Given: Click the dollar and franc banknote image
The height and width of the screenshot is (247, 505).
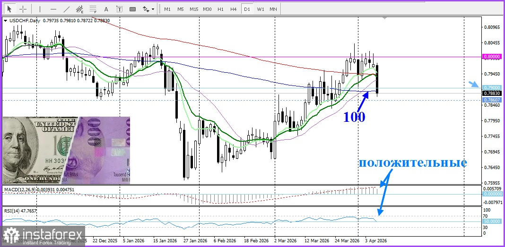Looking at the screenshot, I should point(66,150).
